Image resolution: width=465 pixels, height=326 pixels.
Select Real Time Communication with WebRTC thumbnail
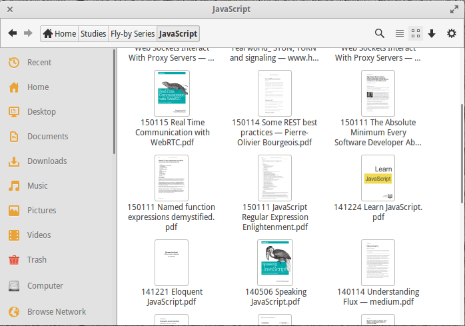click(x=172, y=93)
